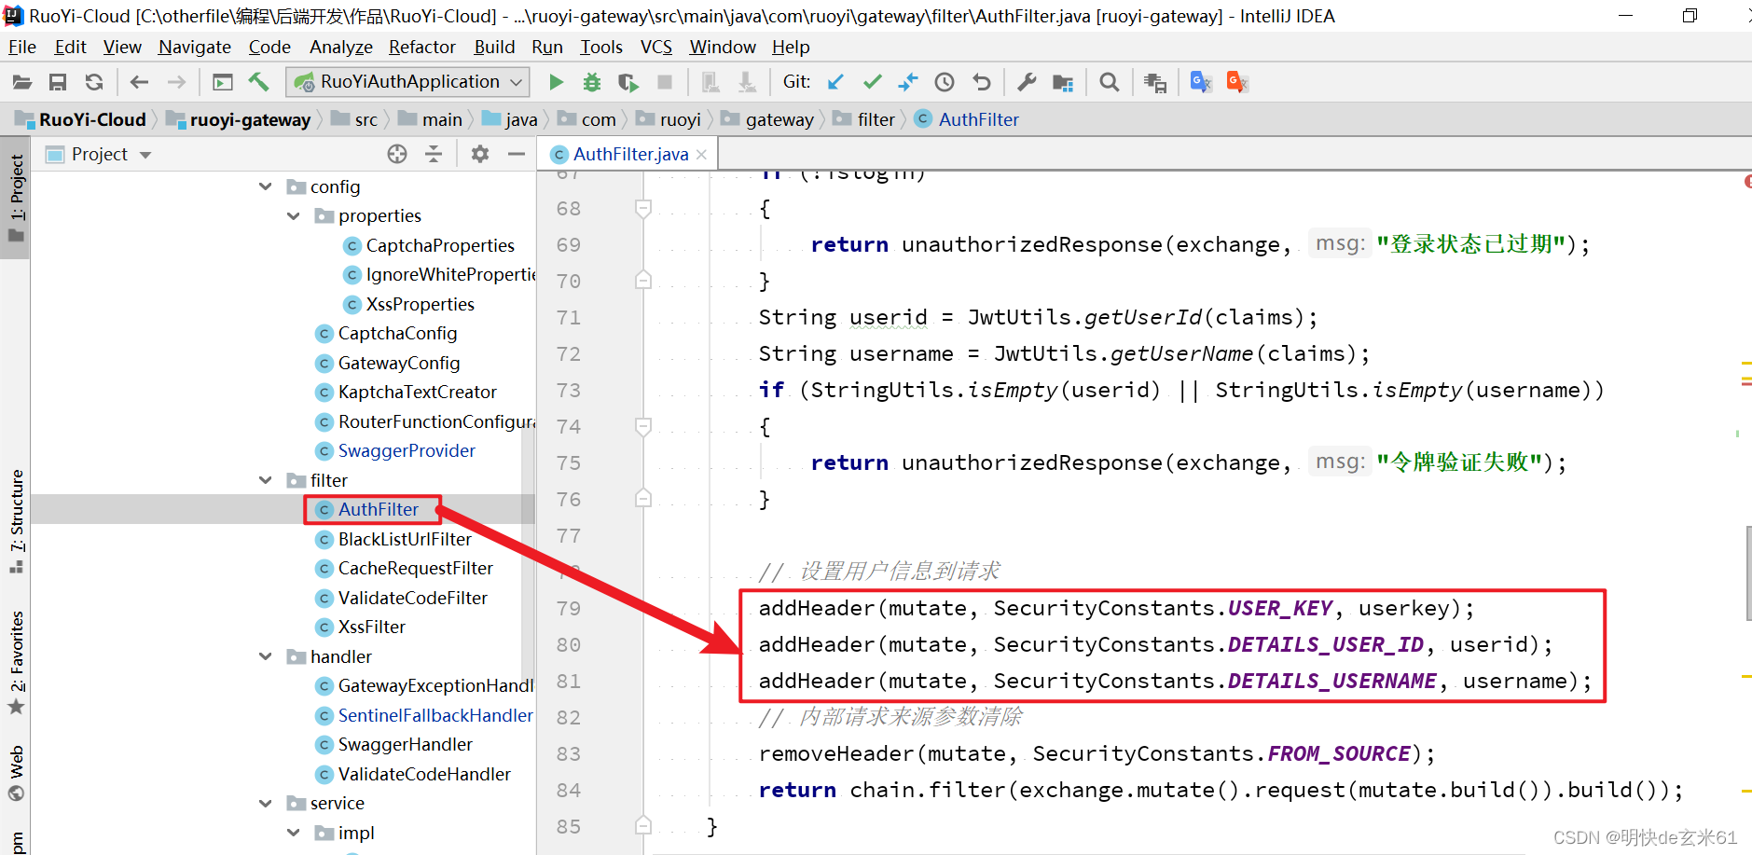1752x855 pixels.
Task: Search everywhere with the magnifier icon
Action: click(1109, 82)
